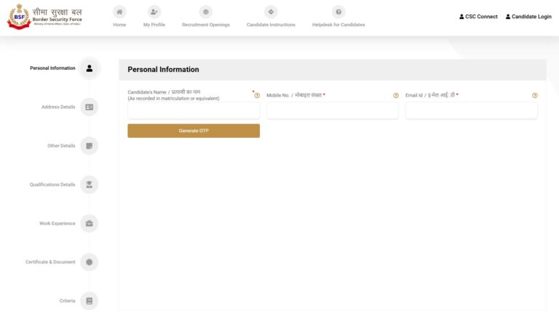
Task: Click Work Experience briefcase icon
Action: 89,224
